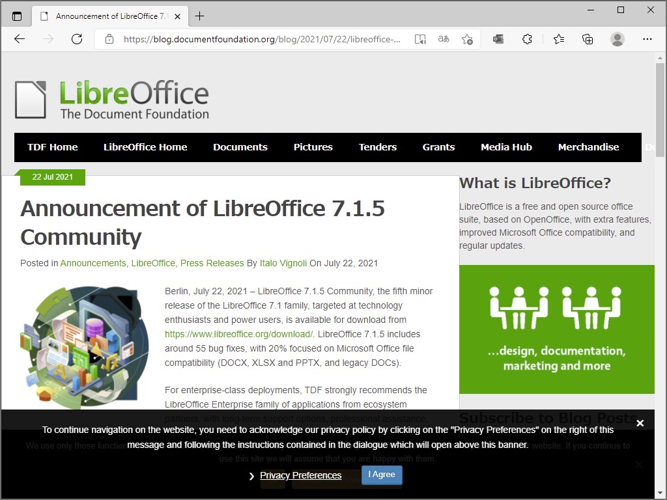Expand the Privacy Preferences disclosure chevron

[251, 476]
